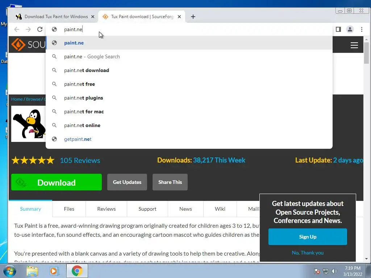This screenshot has height=278, width=371.
Task: Click the green Download button
Action: [x=57, y=182]
